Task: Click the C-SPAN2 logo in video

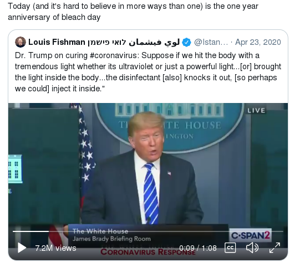Action: point(251,235)
